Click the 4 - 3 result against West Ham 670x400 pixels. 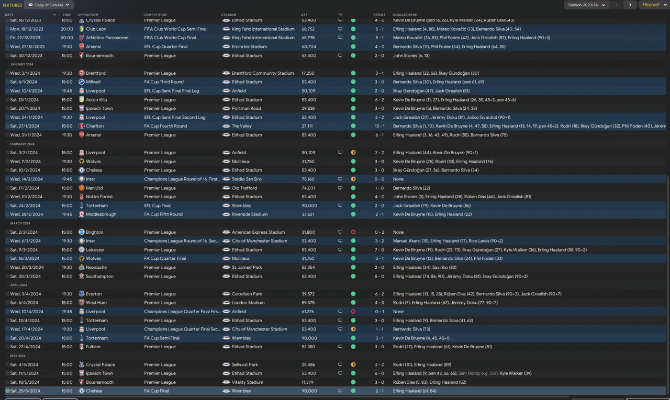click(379, 303)
